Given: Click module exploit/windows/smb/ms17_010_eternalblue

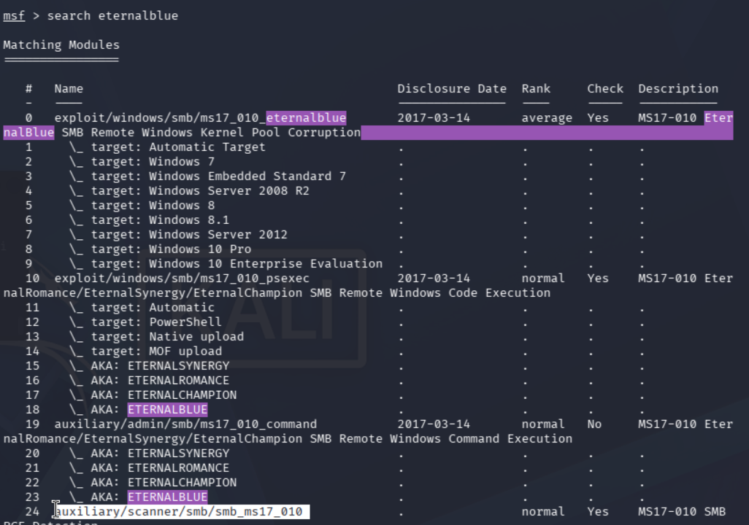Looking at the screenshot, I should click(x=200, y=118).
